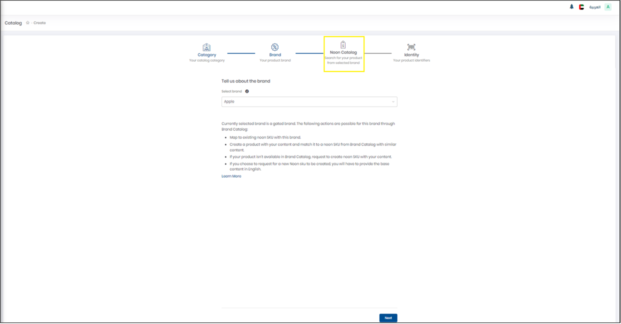This screenshot has width=621, height=324.
Task: Expand the Select brand dropdown arrow
Action: [393, 102]
